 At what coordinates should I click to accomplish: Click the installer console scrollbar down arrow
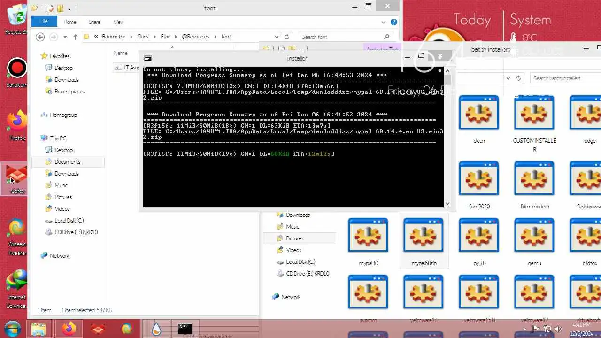click(x=447, y=203)
